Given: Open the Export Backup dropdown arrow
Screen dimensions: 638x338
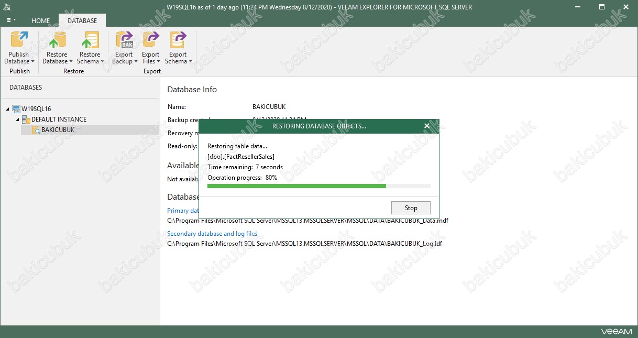Looking at the screenshot, I should point(135,62).
